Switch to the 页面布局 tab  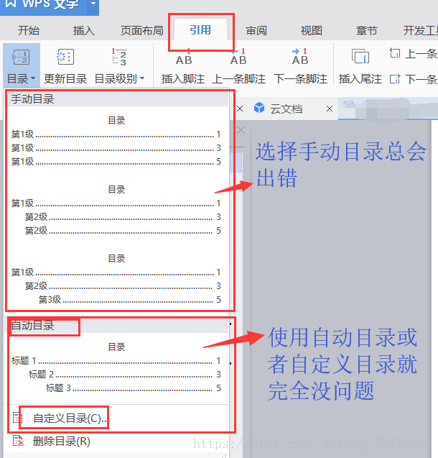[x=142, y=30]
